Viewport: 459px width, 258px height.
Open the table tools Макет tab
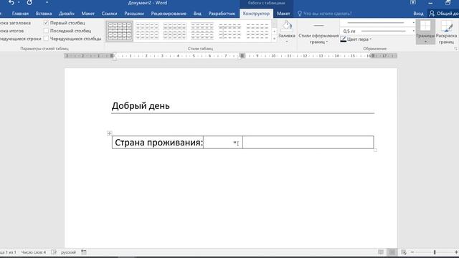point(283,14)
